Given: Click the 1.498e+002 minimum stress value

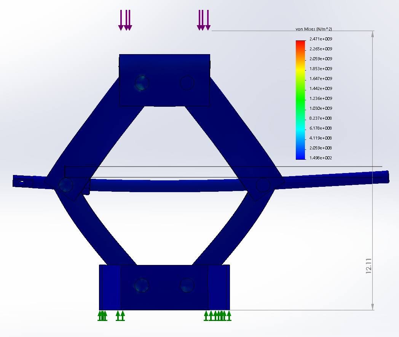Looking at the screenshot, I should click(321, 158).
